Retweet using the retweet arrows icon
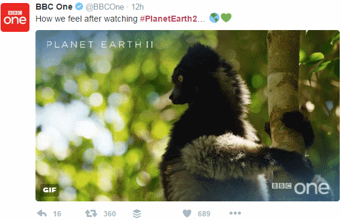Viewport: 341px width, 220px height. pyautogui.click(x=91, y=213)
